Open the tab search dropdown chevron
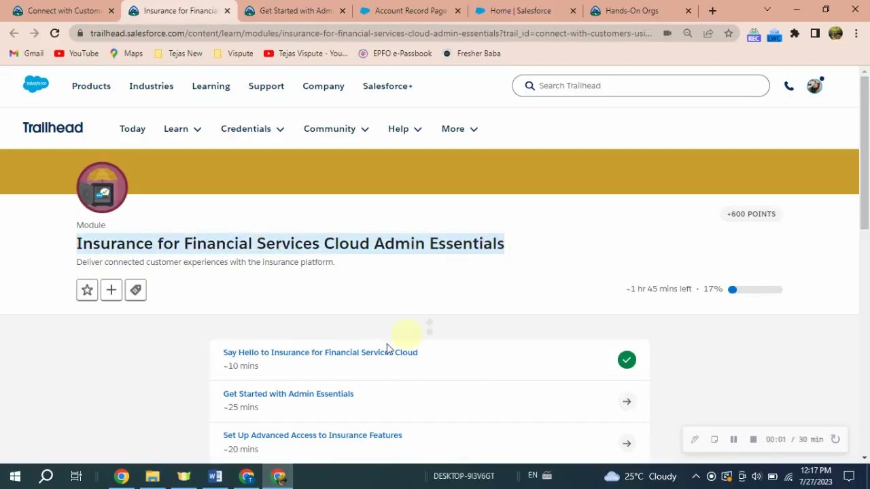Screen dimensions: 870x489 767,10
